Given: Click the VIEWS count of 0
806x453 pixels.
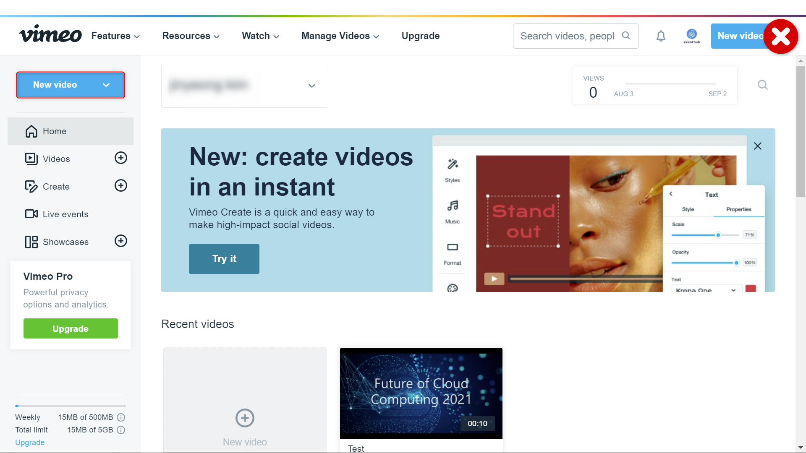Looking at the screenshot, I should [x=593, y=93].
